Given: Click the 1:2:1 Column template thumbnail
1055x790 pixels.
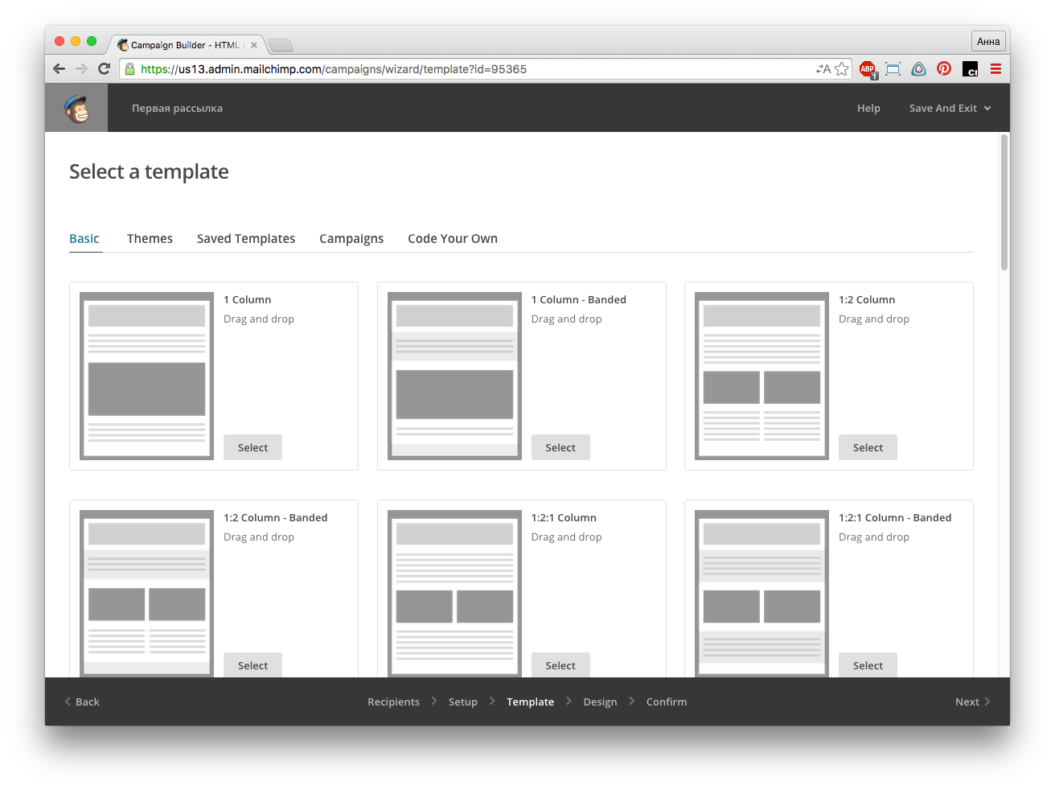Looking at the screenshot, I should (x=454, y=594).
